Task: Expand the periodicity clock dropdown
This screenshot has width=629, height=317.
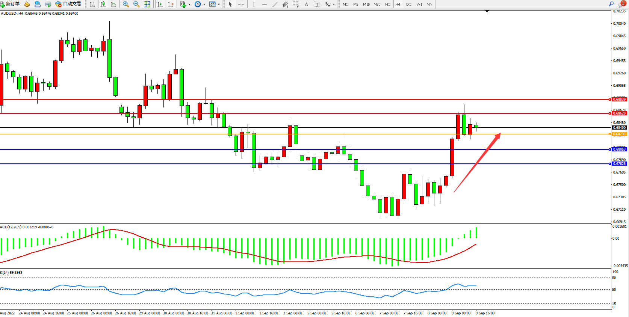Action: pos(204,5)
